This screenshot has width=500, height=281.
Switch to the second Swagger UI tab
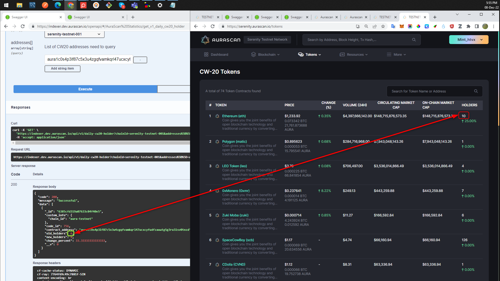coord(95,17)
